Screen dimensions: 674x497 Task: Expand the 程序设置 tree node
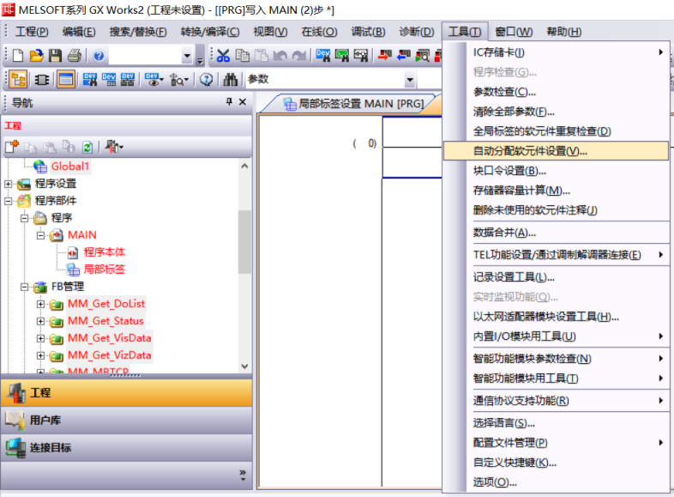point(8,184)
